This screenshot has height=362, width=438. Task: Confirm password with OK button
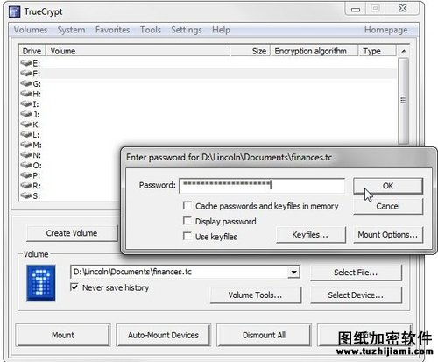pos(388,186)
